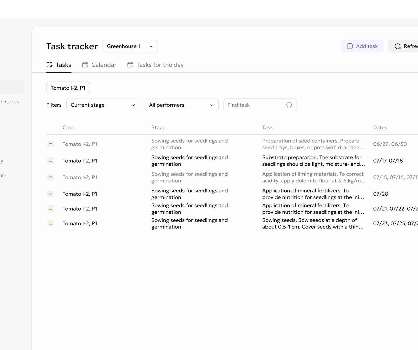Click the Stage column header

pyautogui.click(x=158, y=127)
